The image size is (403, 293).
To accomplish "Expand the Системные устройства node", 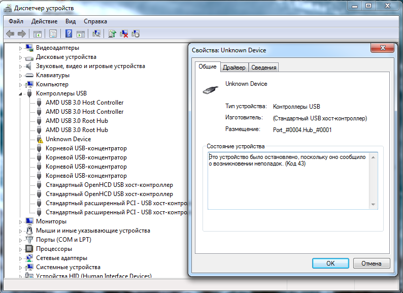I will [x=20, y=268].
